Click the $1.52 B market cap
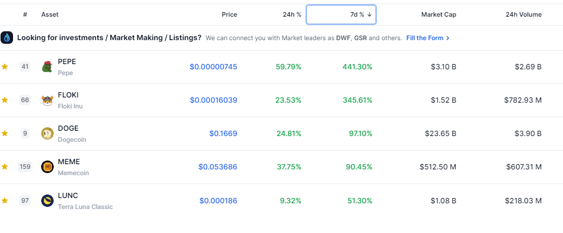This screenshot has height=233, width=563. pos(444,100)
